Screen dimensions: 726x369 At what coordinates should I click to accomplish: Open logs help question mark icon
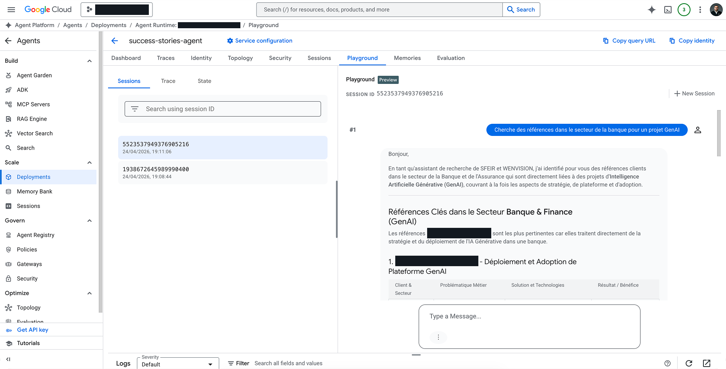tap(668, 363)
